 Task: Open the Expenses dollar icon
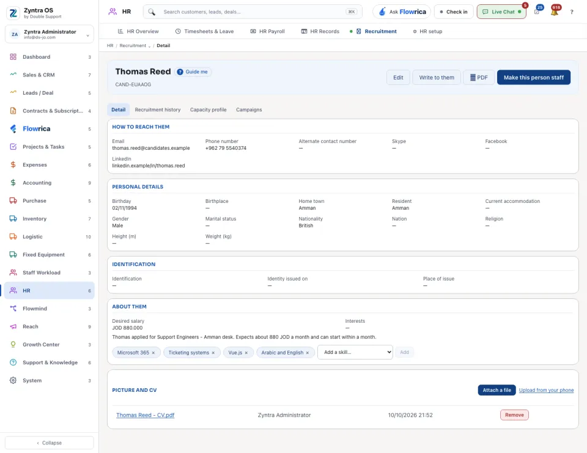(x=13, y=164)
